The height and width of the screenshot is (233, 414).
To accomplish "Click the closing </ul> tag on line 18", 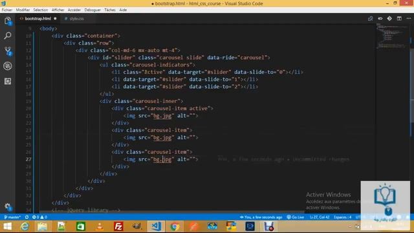I will tap(107, 94).
